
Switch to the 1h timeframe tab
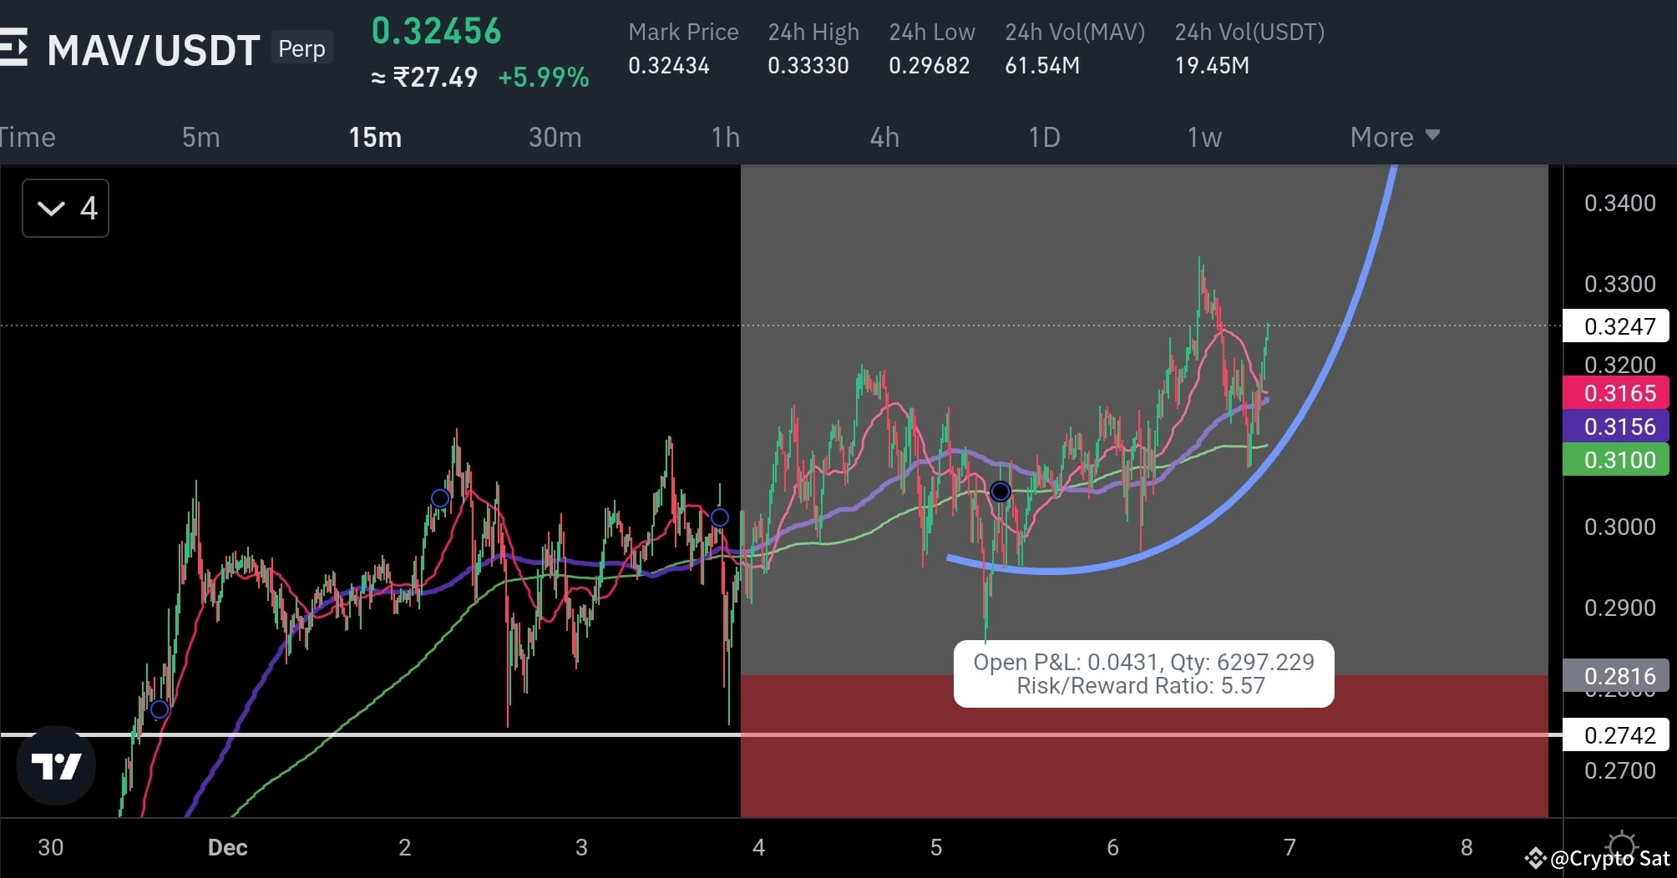[x=725, y=137]
